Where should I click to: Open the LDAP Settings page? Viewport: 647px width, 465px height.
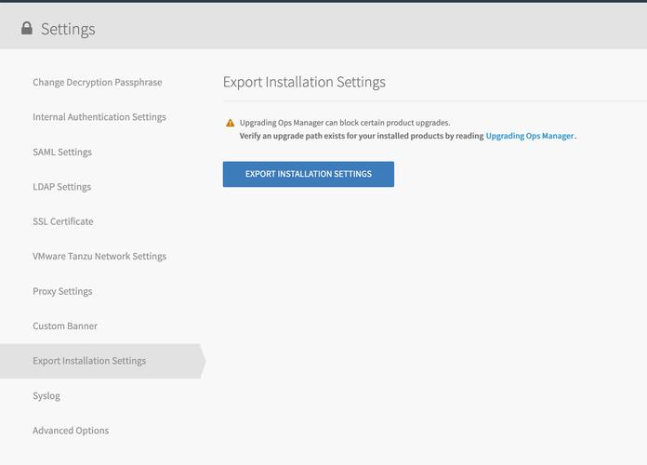61,187
